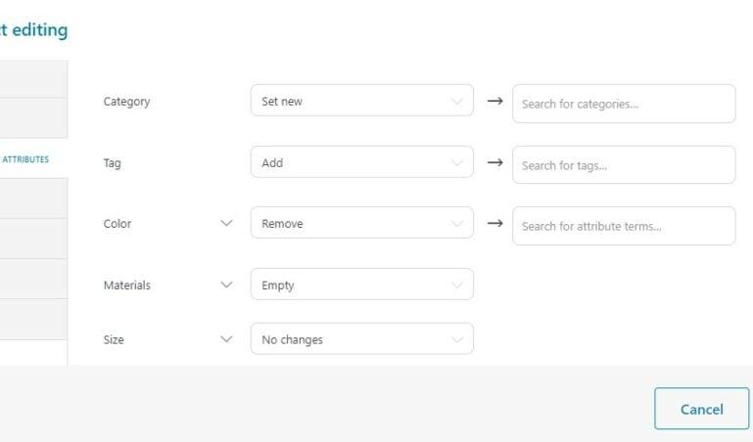Select the sidebar tab directly below Attributes

coord(33,199)
